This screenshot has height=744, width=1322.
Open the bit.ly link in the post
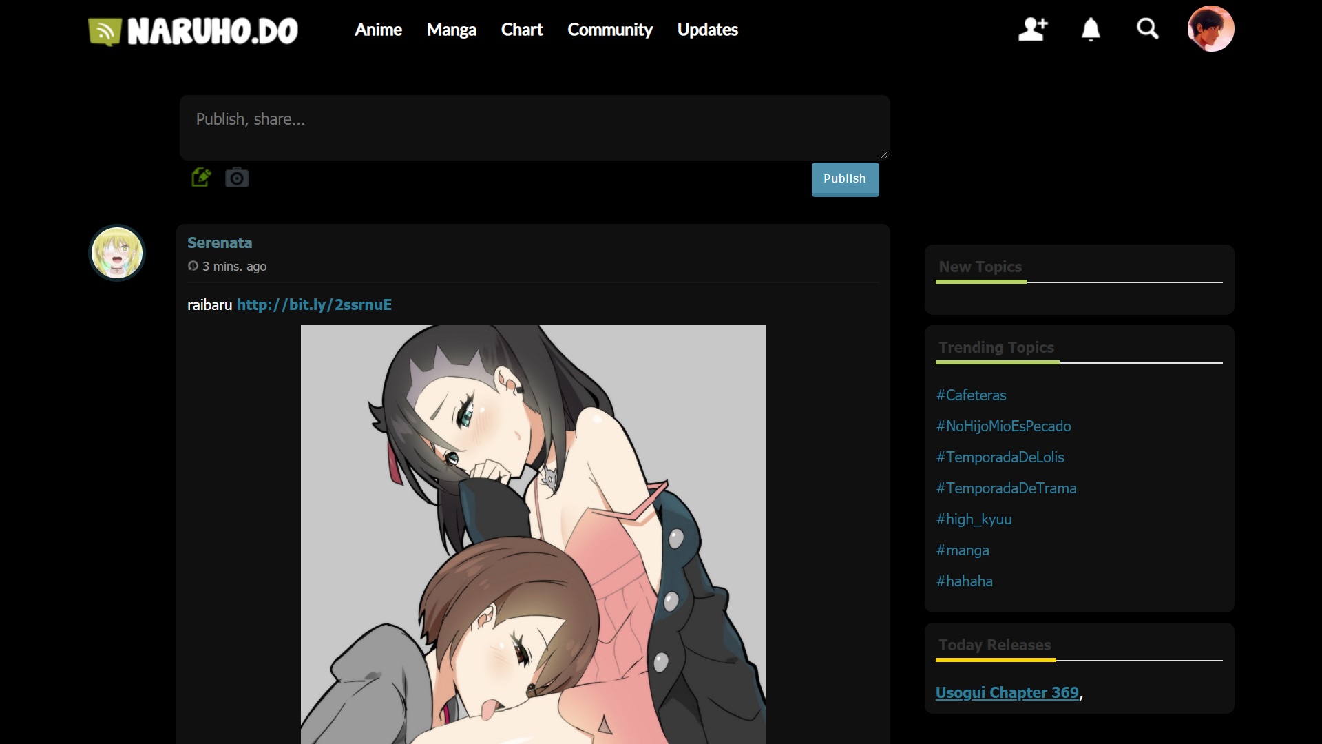[x=314, y=304]
